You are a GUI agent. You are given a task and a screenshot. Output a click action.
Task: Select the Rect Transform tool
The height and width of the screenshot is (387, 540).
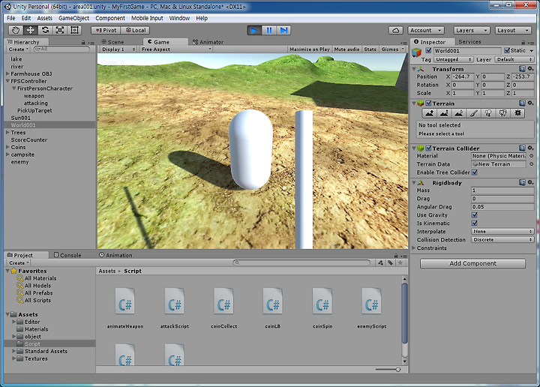[x=74, y=30]
